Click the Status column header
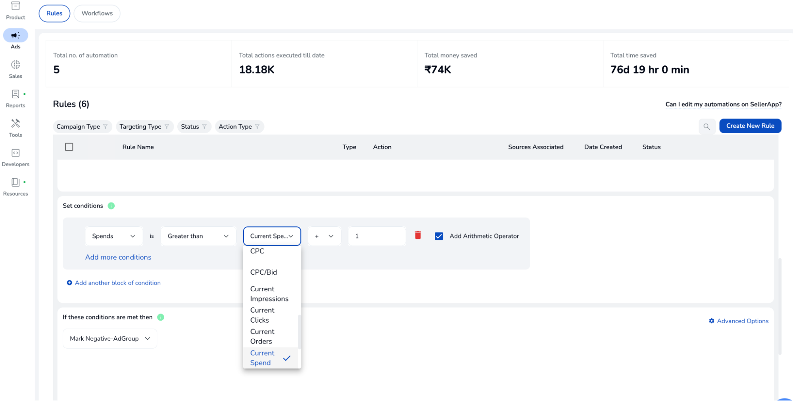 (651, 147)
